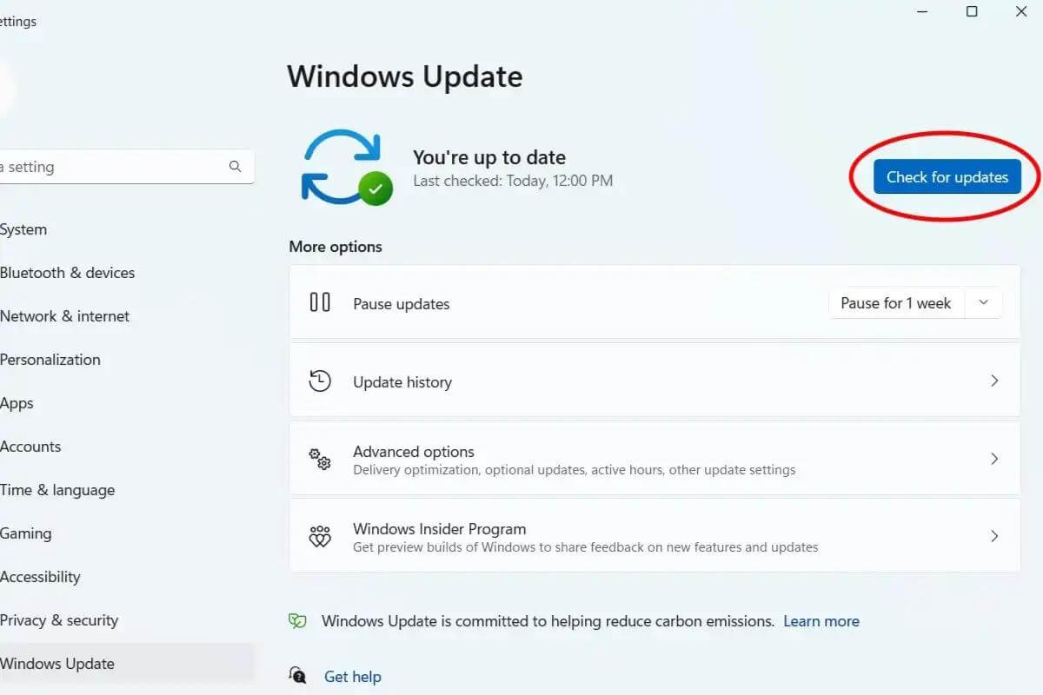Click the Pause for 1 week button
The height and width of the screenshot is (695, 1043).
pyautogui.click(x=896, y=302)
